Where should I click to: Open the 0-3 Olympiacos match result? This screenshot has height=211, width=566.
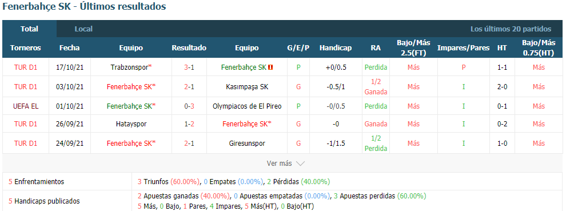coord(189,106)
